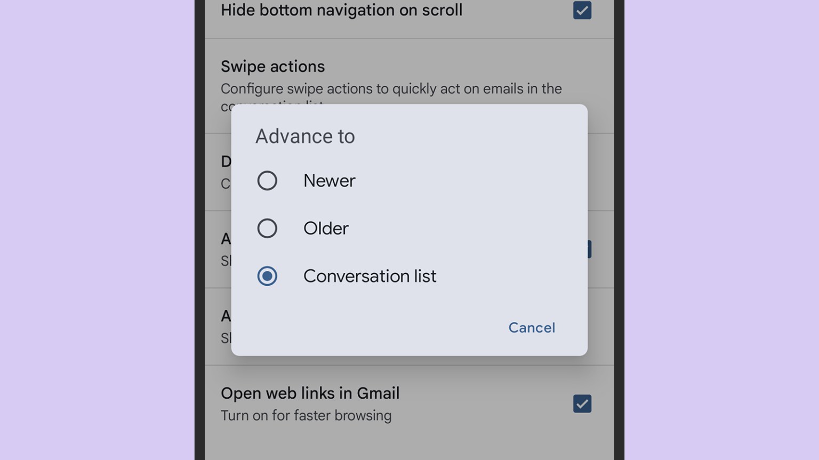Disable Open web links in Gmail
819x460 pixels.
point(582,403)
